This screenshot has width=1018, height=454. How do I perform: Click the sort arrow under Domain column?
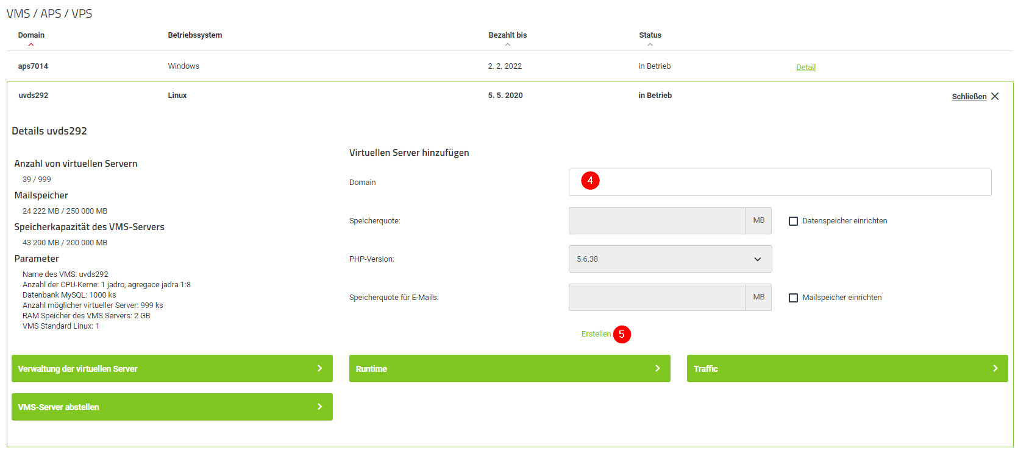click(31, 44)
